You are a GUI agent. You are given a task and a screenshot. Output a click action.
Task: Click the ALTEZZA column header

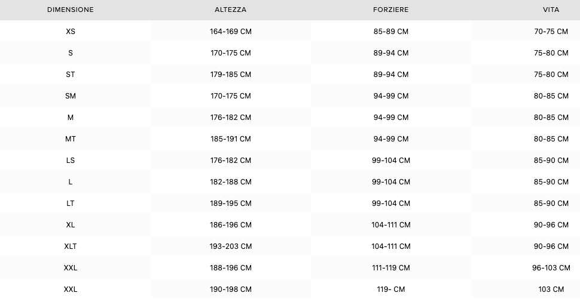(230, 10)
